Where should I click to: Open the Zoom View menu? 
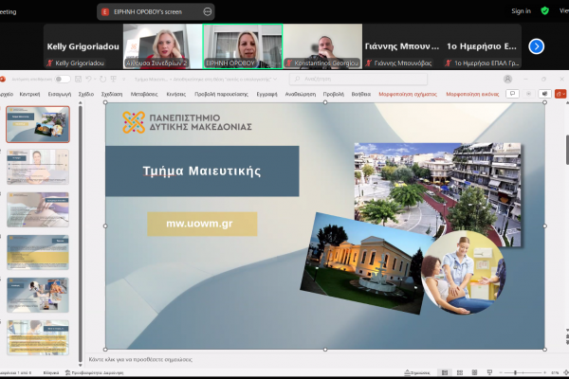pos(564,10)
